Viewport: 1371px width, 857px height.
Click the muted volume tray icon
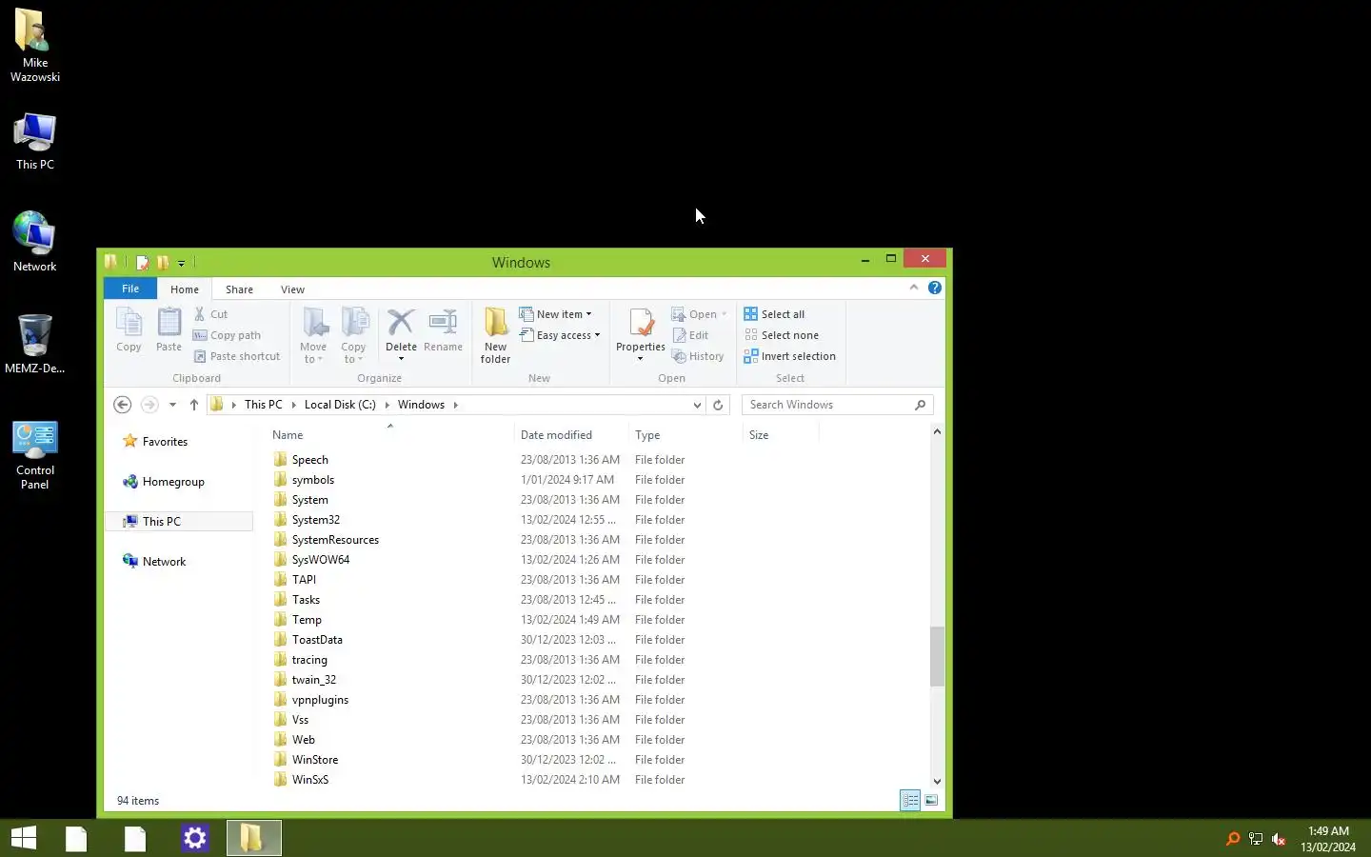(1279, 839)
